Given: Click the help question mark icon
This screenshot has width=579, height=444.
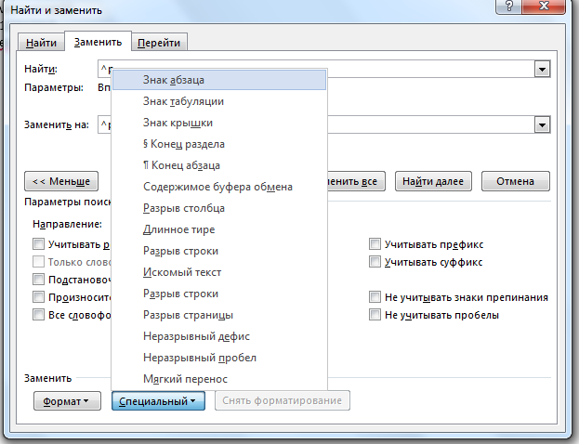Looking at the screenshot, I should pyautogui.click(x=505, y=8).
